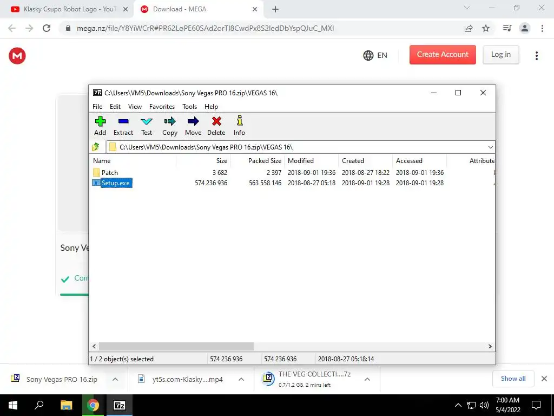Click the Chrome address bar URL
554x416 pixels.
point(205,28)
